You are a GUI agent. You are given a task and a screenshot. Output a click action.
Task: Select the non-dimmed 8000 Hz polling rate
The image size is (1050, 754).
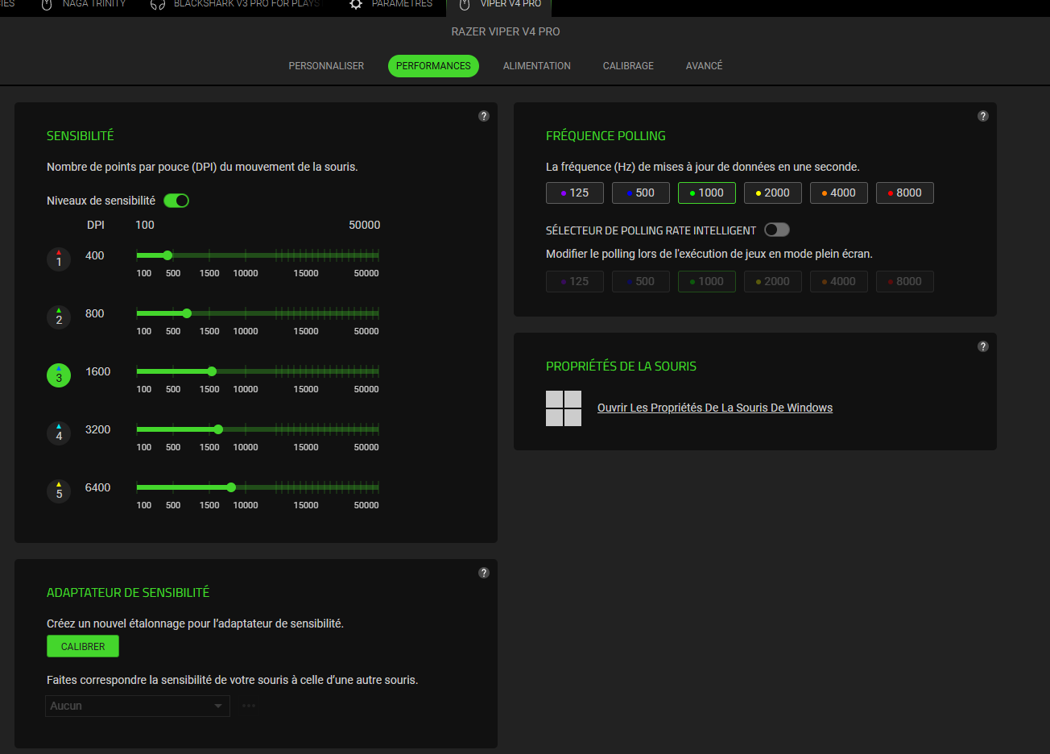[x=905, y=193]
